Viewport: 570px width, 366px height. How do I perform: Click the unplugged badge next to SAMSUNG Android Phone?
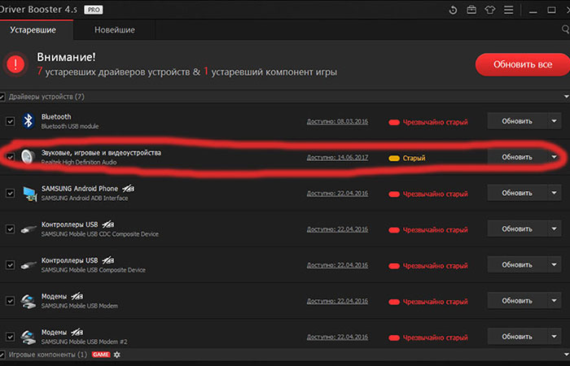point(128,189)
